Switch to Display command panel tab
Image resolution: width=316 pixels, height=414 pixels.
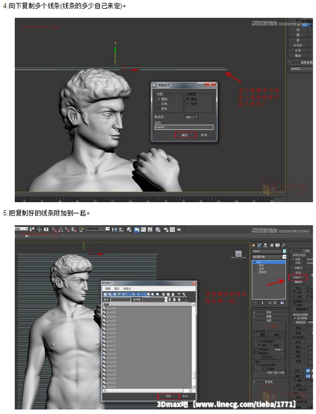click(x=277, y=245)
